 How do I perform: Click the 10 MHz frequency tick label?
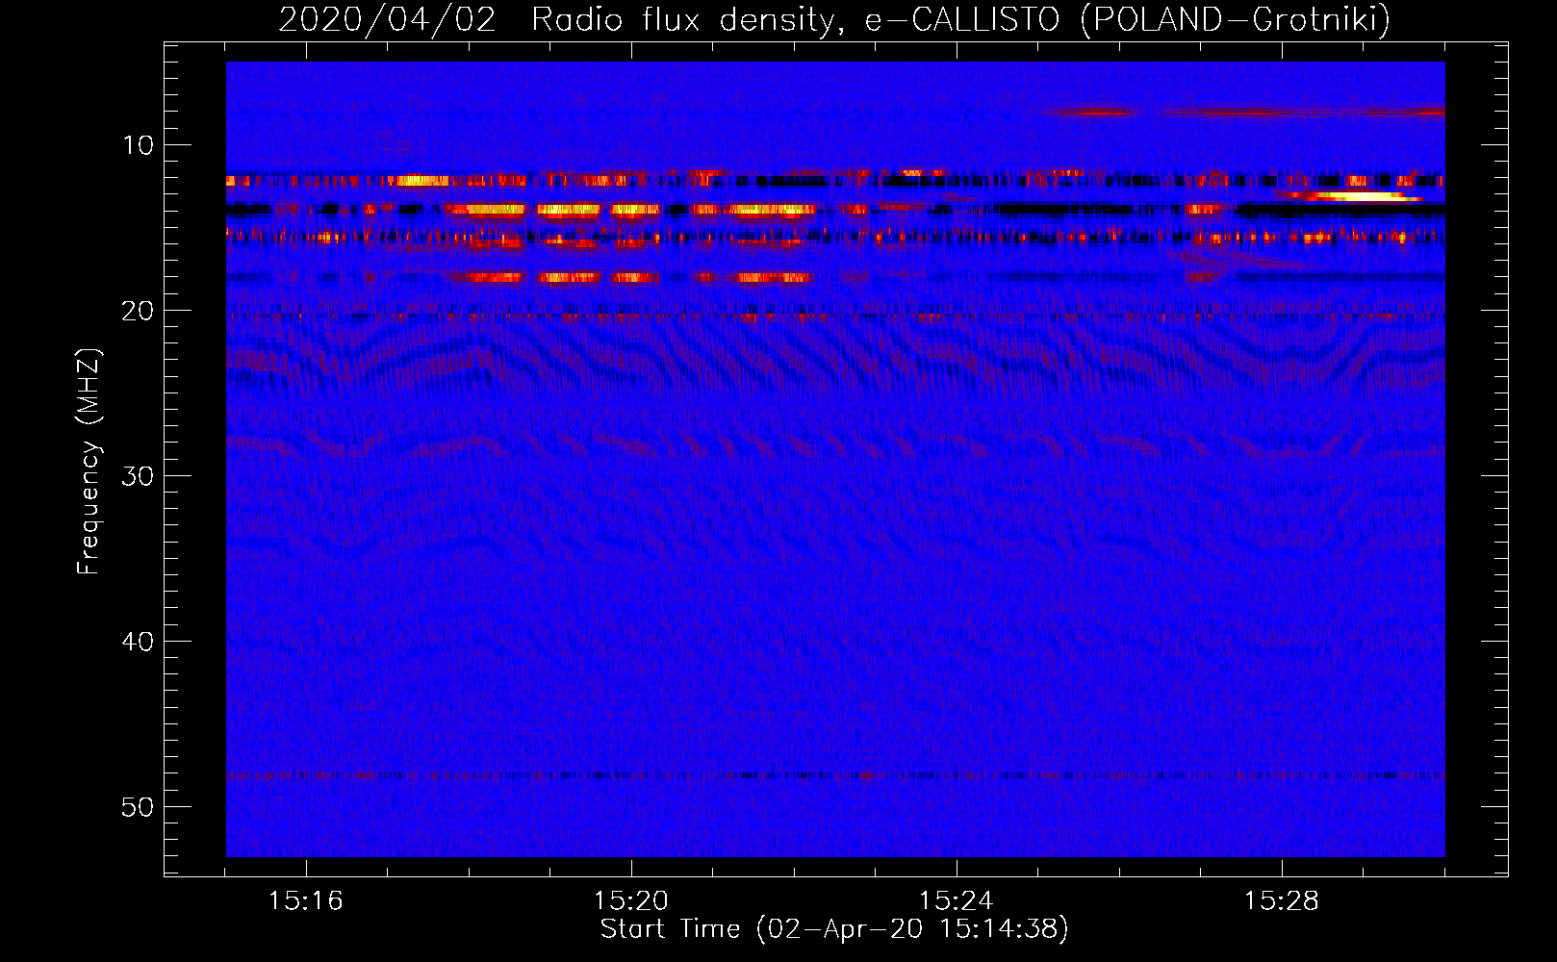pos(138,145)
